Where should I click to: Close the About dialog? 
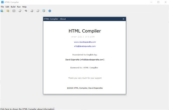(123, 19)
